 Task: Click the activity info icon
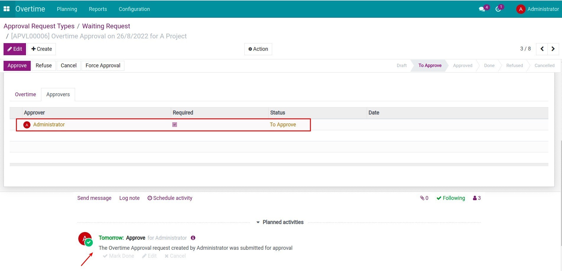[193, 238]
